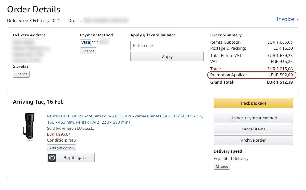306x190 pixels.
Task: Change the payment method under VISA
Action: click(x=88, y=51)
